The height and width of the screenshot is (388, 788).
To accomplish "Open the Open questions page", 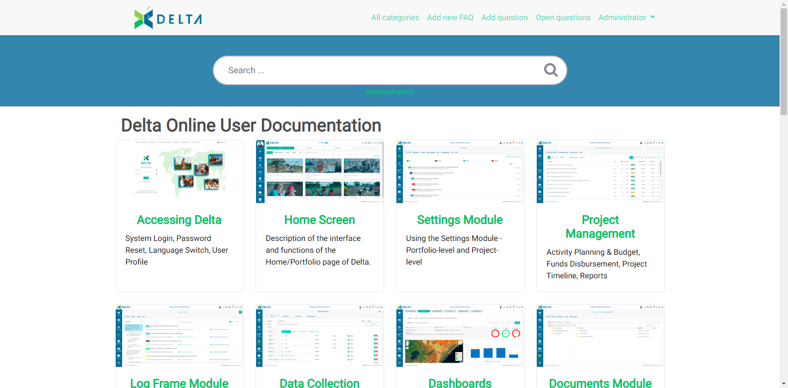I will [x=563, y=17].
